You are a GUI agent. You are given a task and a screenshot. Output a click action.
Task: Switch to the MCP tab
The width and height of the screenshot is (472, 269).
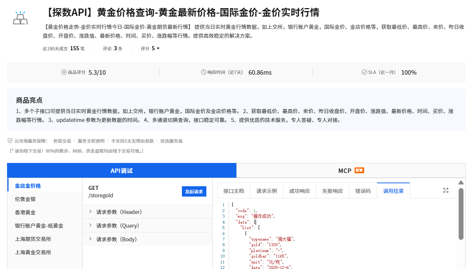346,170
